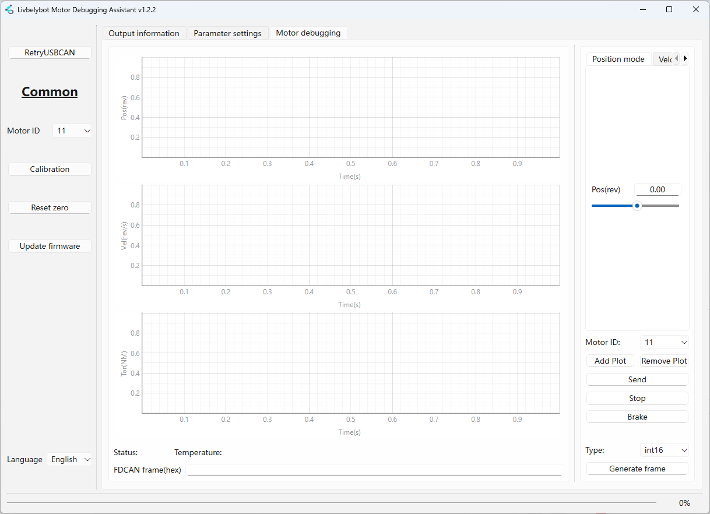Focus the FDCAN frame(hex) text field
The width and height of the screenshot is (710, 514).
pos(375,470)
